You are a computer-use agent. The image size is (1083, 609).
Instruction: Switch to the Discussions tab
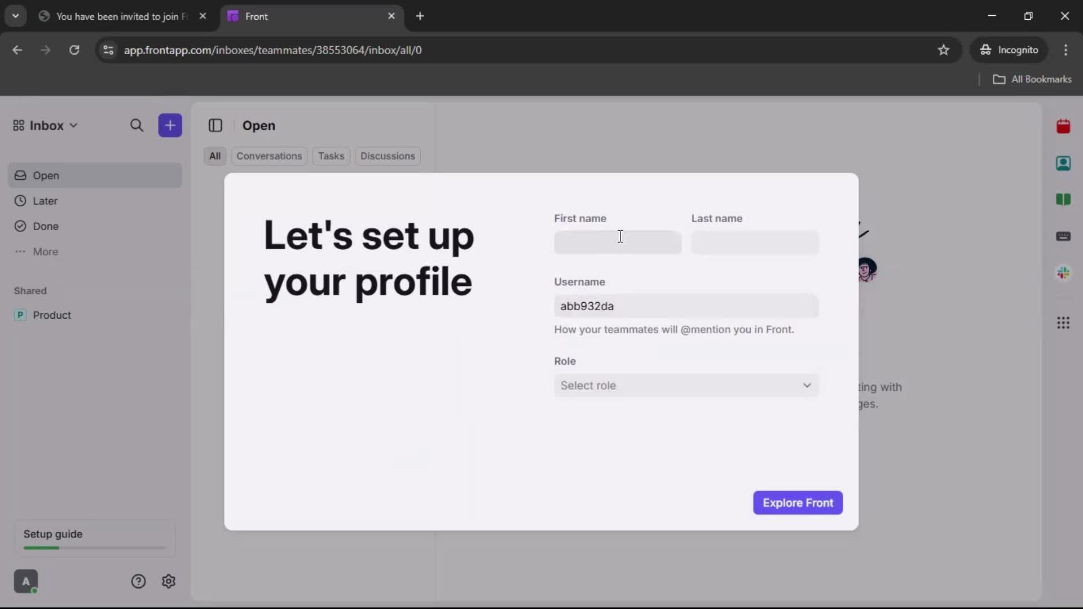(388, 156)
